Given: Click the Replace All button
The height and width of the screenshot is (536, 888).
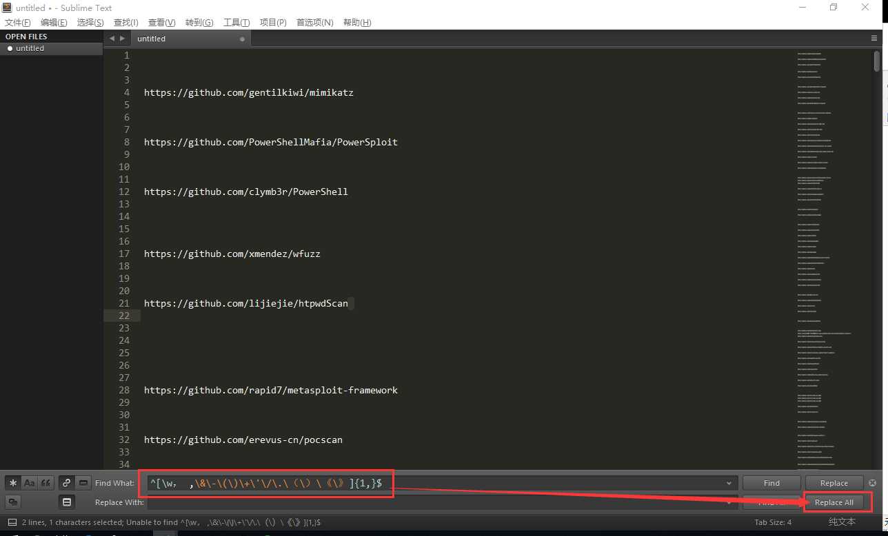Looking at the screenshot, I should click(834, 502).
